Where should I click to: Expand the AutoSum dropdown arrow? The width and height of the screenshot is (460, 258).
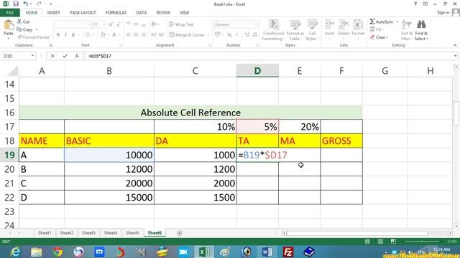tap(397, 21)
